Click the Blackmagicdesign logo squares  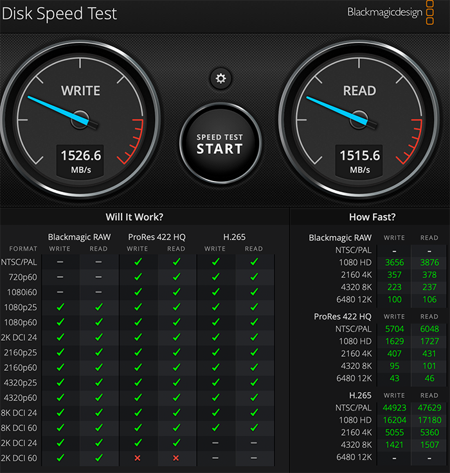click(430, 12)
